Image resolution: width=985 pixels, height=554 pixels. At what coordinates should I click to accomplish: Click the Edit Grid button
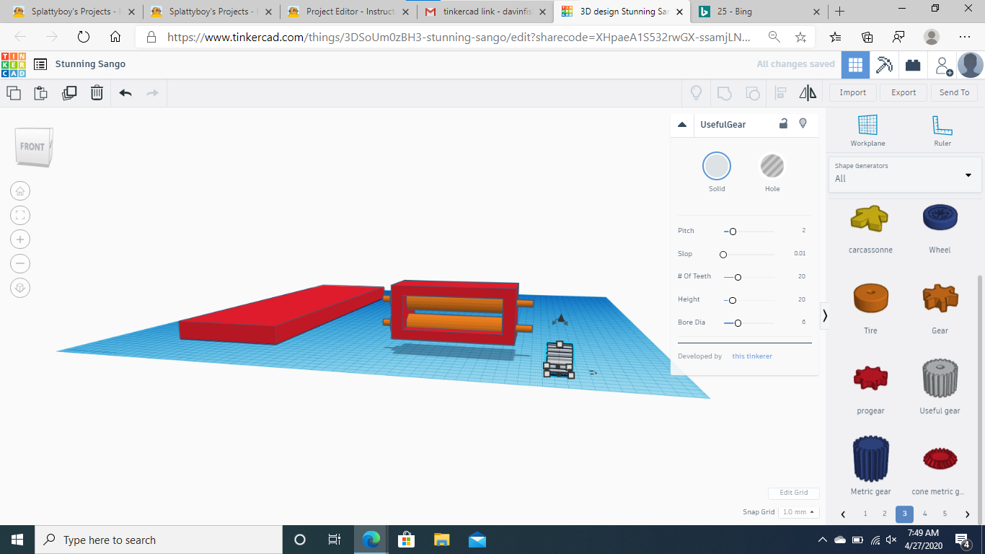click(x=794, y=493)
